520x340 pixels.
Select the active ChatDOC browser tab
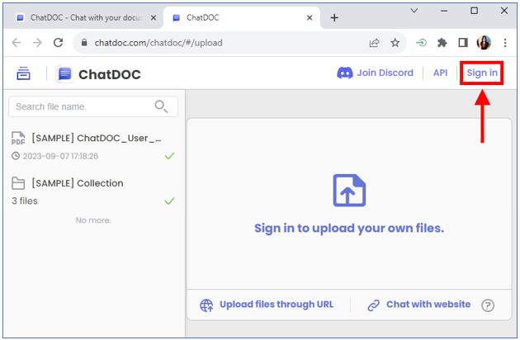click(242, 17)
